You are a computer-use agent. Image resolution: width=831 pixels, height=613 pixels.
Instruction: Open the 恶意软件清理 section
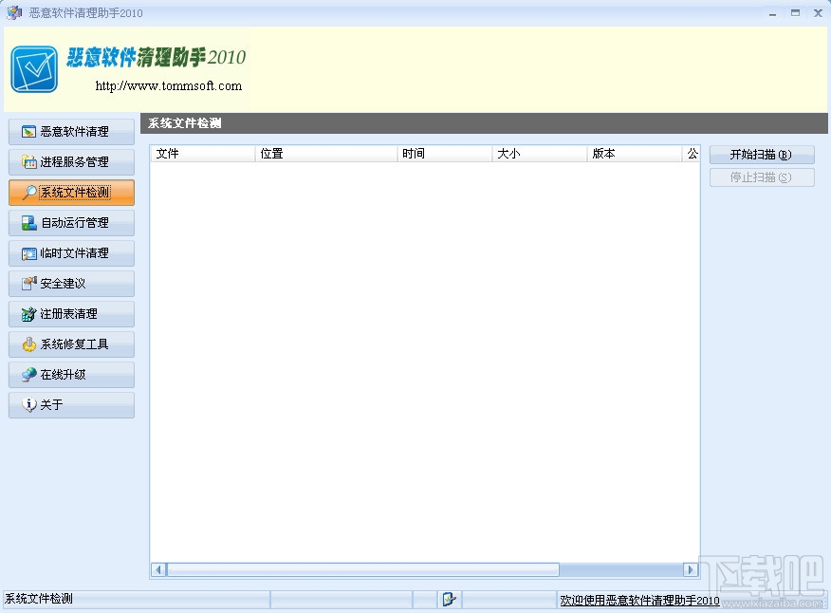71,132
